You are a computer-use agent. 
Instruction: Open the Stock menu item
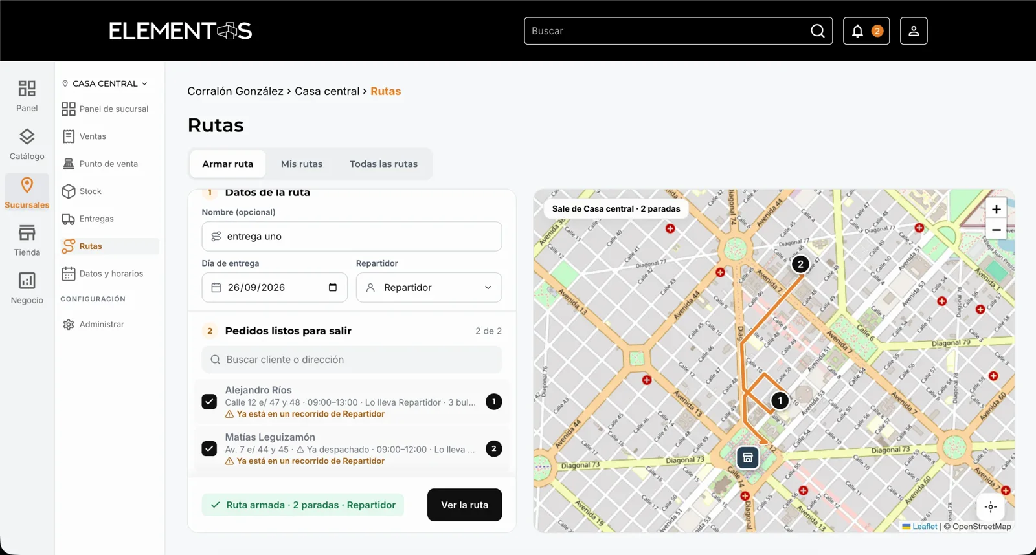coord(109,191)
